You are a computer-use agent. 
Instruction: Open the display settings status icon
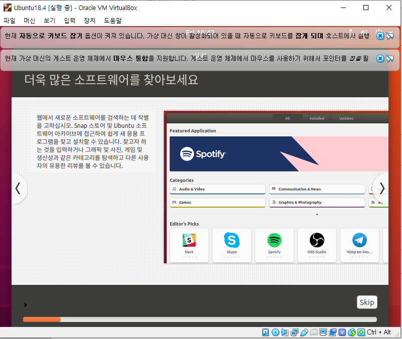click(323, 332)
